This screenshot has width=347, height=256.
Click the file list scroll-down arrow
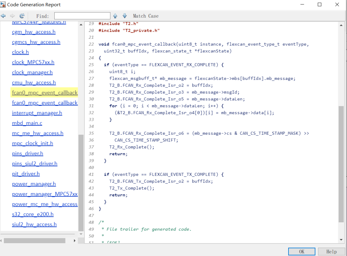(x=81, y=234)
